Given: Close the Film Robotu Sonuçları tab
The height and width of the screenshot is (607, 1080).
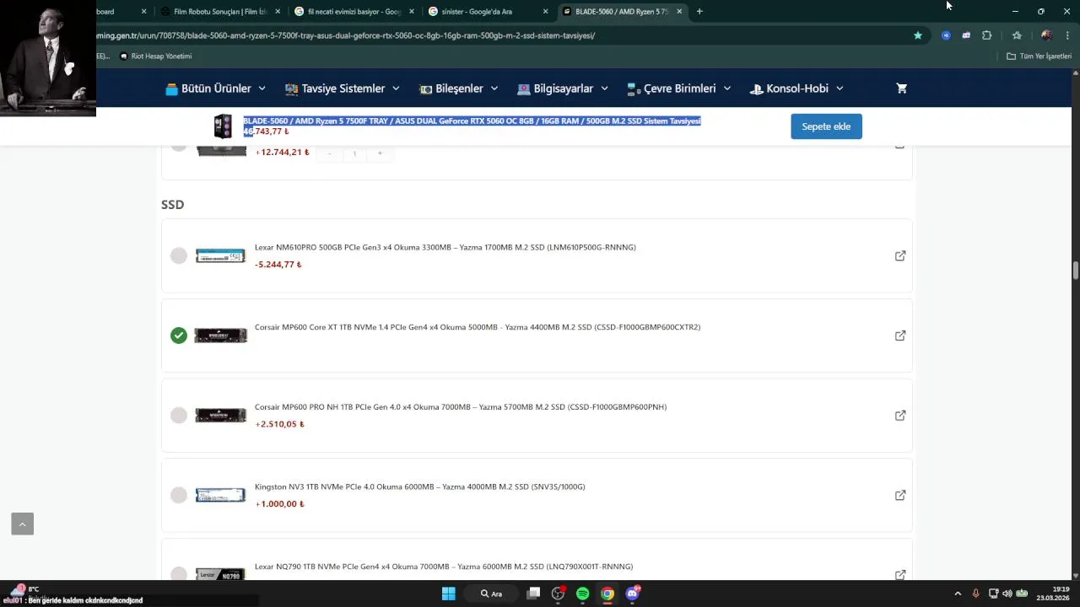Looking at the screenshot, I should 278,12.
